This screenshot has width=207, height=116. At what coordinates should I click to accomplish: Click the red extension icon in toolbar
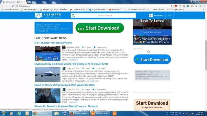(176, 6)
